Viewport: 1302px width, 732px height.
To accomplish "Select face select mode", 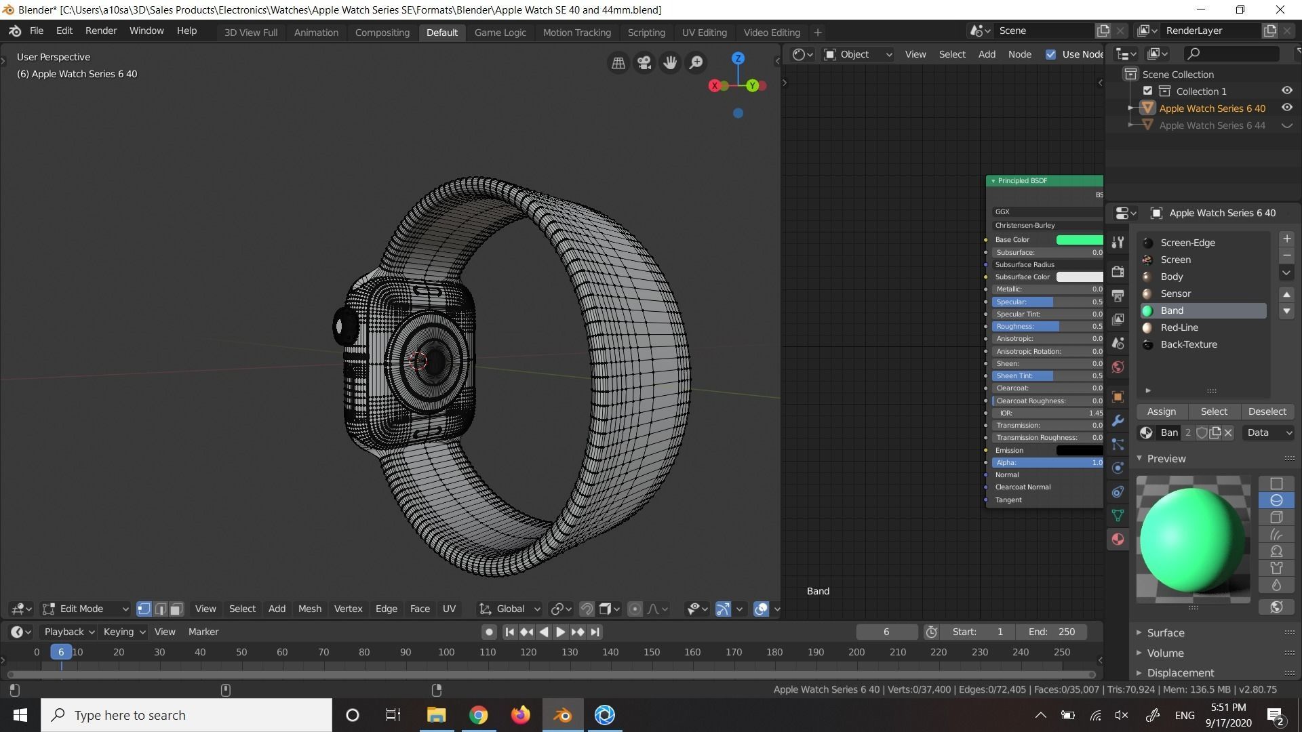I will pos(176,609).
